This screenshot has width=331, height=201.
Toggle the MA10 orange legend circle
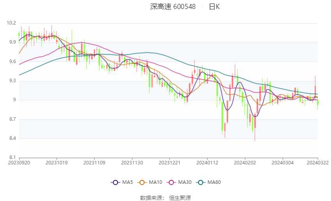[142, 182]
